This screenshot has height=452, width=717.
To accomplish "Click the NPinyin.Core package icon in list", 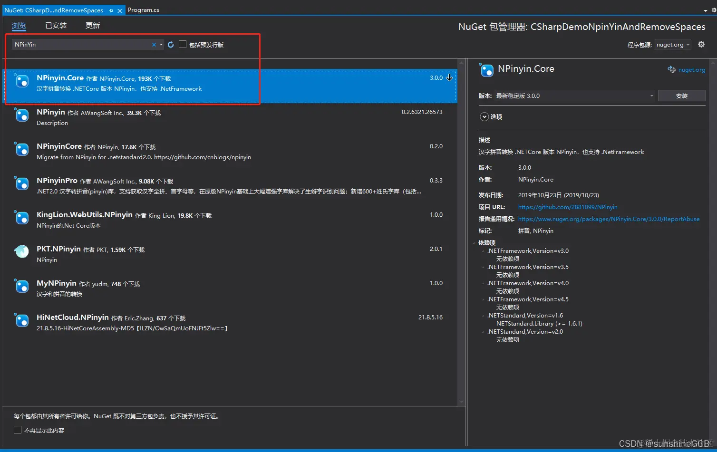I will (22, 81).
